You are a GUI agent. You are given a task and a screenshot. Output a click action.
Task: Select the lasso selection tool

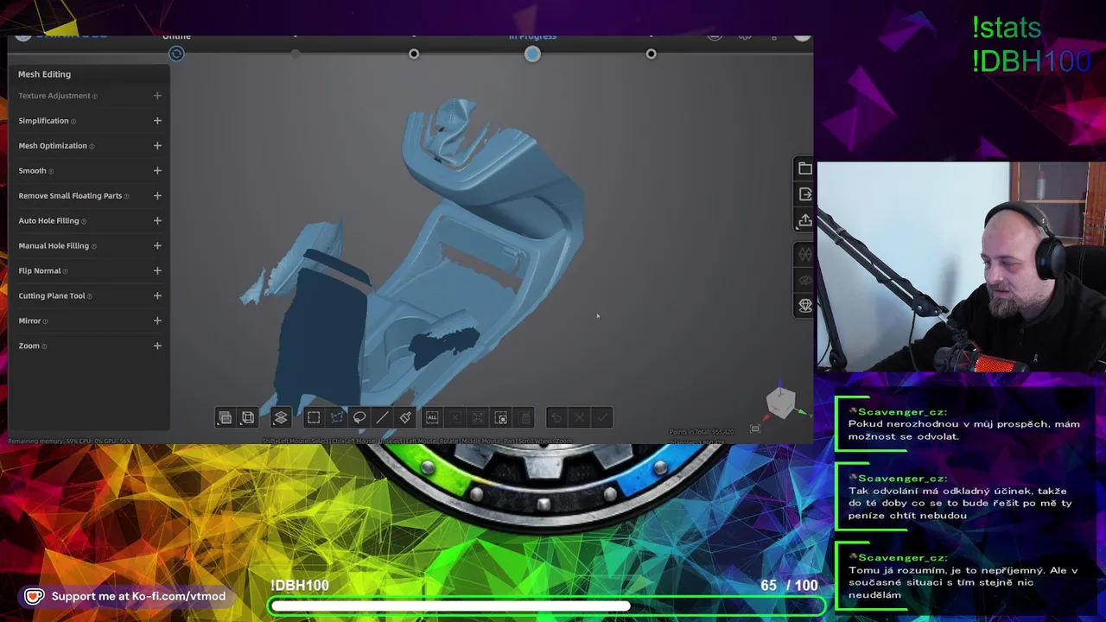359,418
